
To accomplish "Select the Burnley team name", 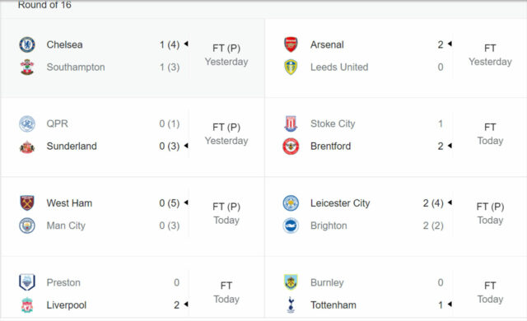I will [x=327, y=282].
